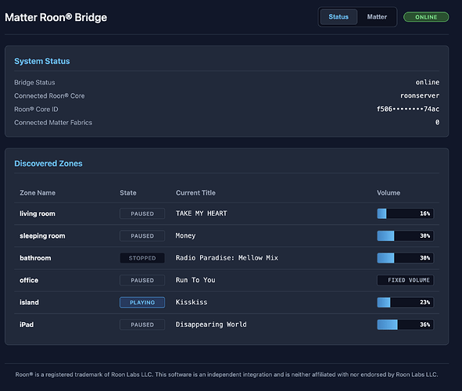The image size is (462, 391).
Task: Click the Roon Core ID label
Action: click(x=36, y=109)
